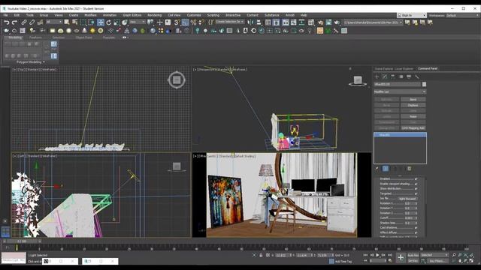Open selection filter All dropdown

click(54, 22)
